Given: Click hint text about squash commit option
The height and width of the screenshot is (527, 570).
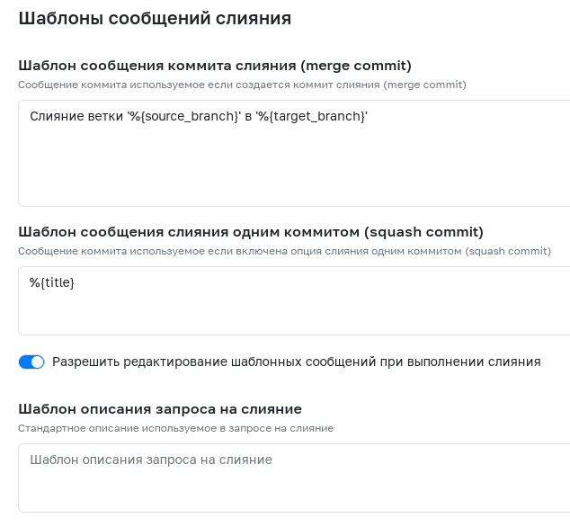Looking at the screenshot, I should click(285, 251).
